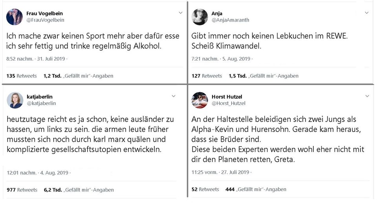Open katjaberlin's profile picture
The width and height of the screenshot is (377, 203).
pos(15,100)
